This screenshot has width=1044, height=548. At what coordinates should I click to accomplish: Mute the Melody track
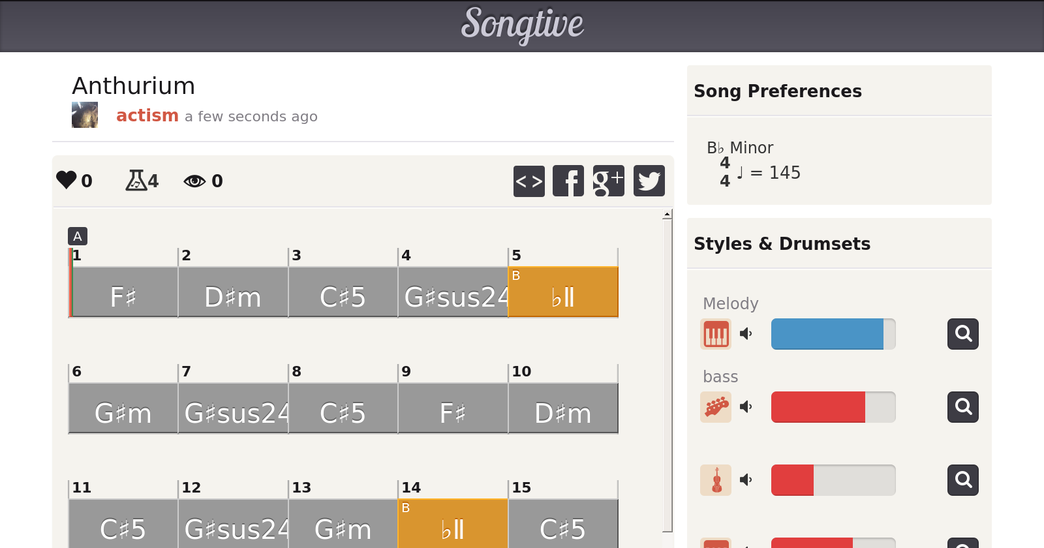[746, 334]
